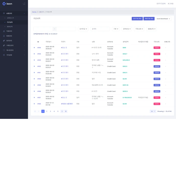Go to page 3 in pagination
This screenshot has width=176, height=170.
tap(50, 111)
